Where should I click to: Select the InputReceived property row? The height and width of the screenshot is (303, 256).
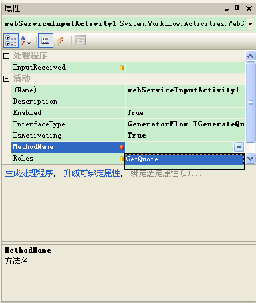click(x=128, y=68)
